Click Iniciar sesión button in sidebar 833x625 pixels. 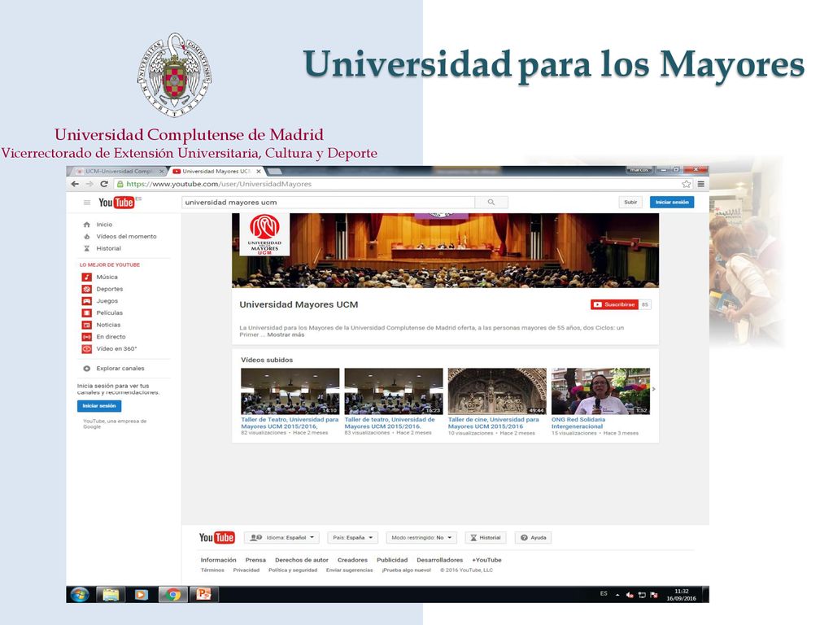coord(99,406)
